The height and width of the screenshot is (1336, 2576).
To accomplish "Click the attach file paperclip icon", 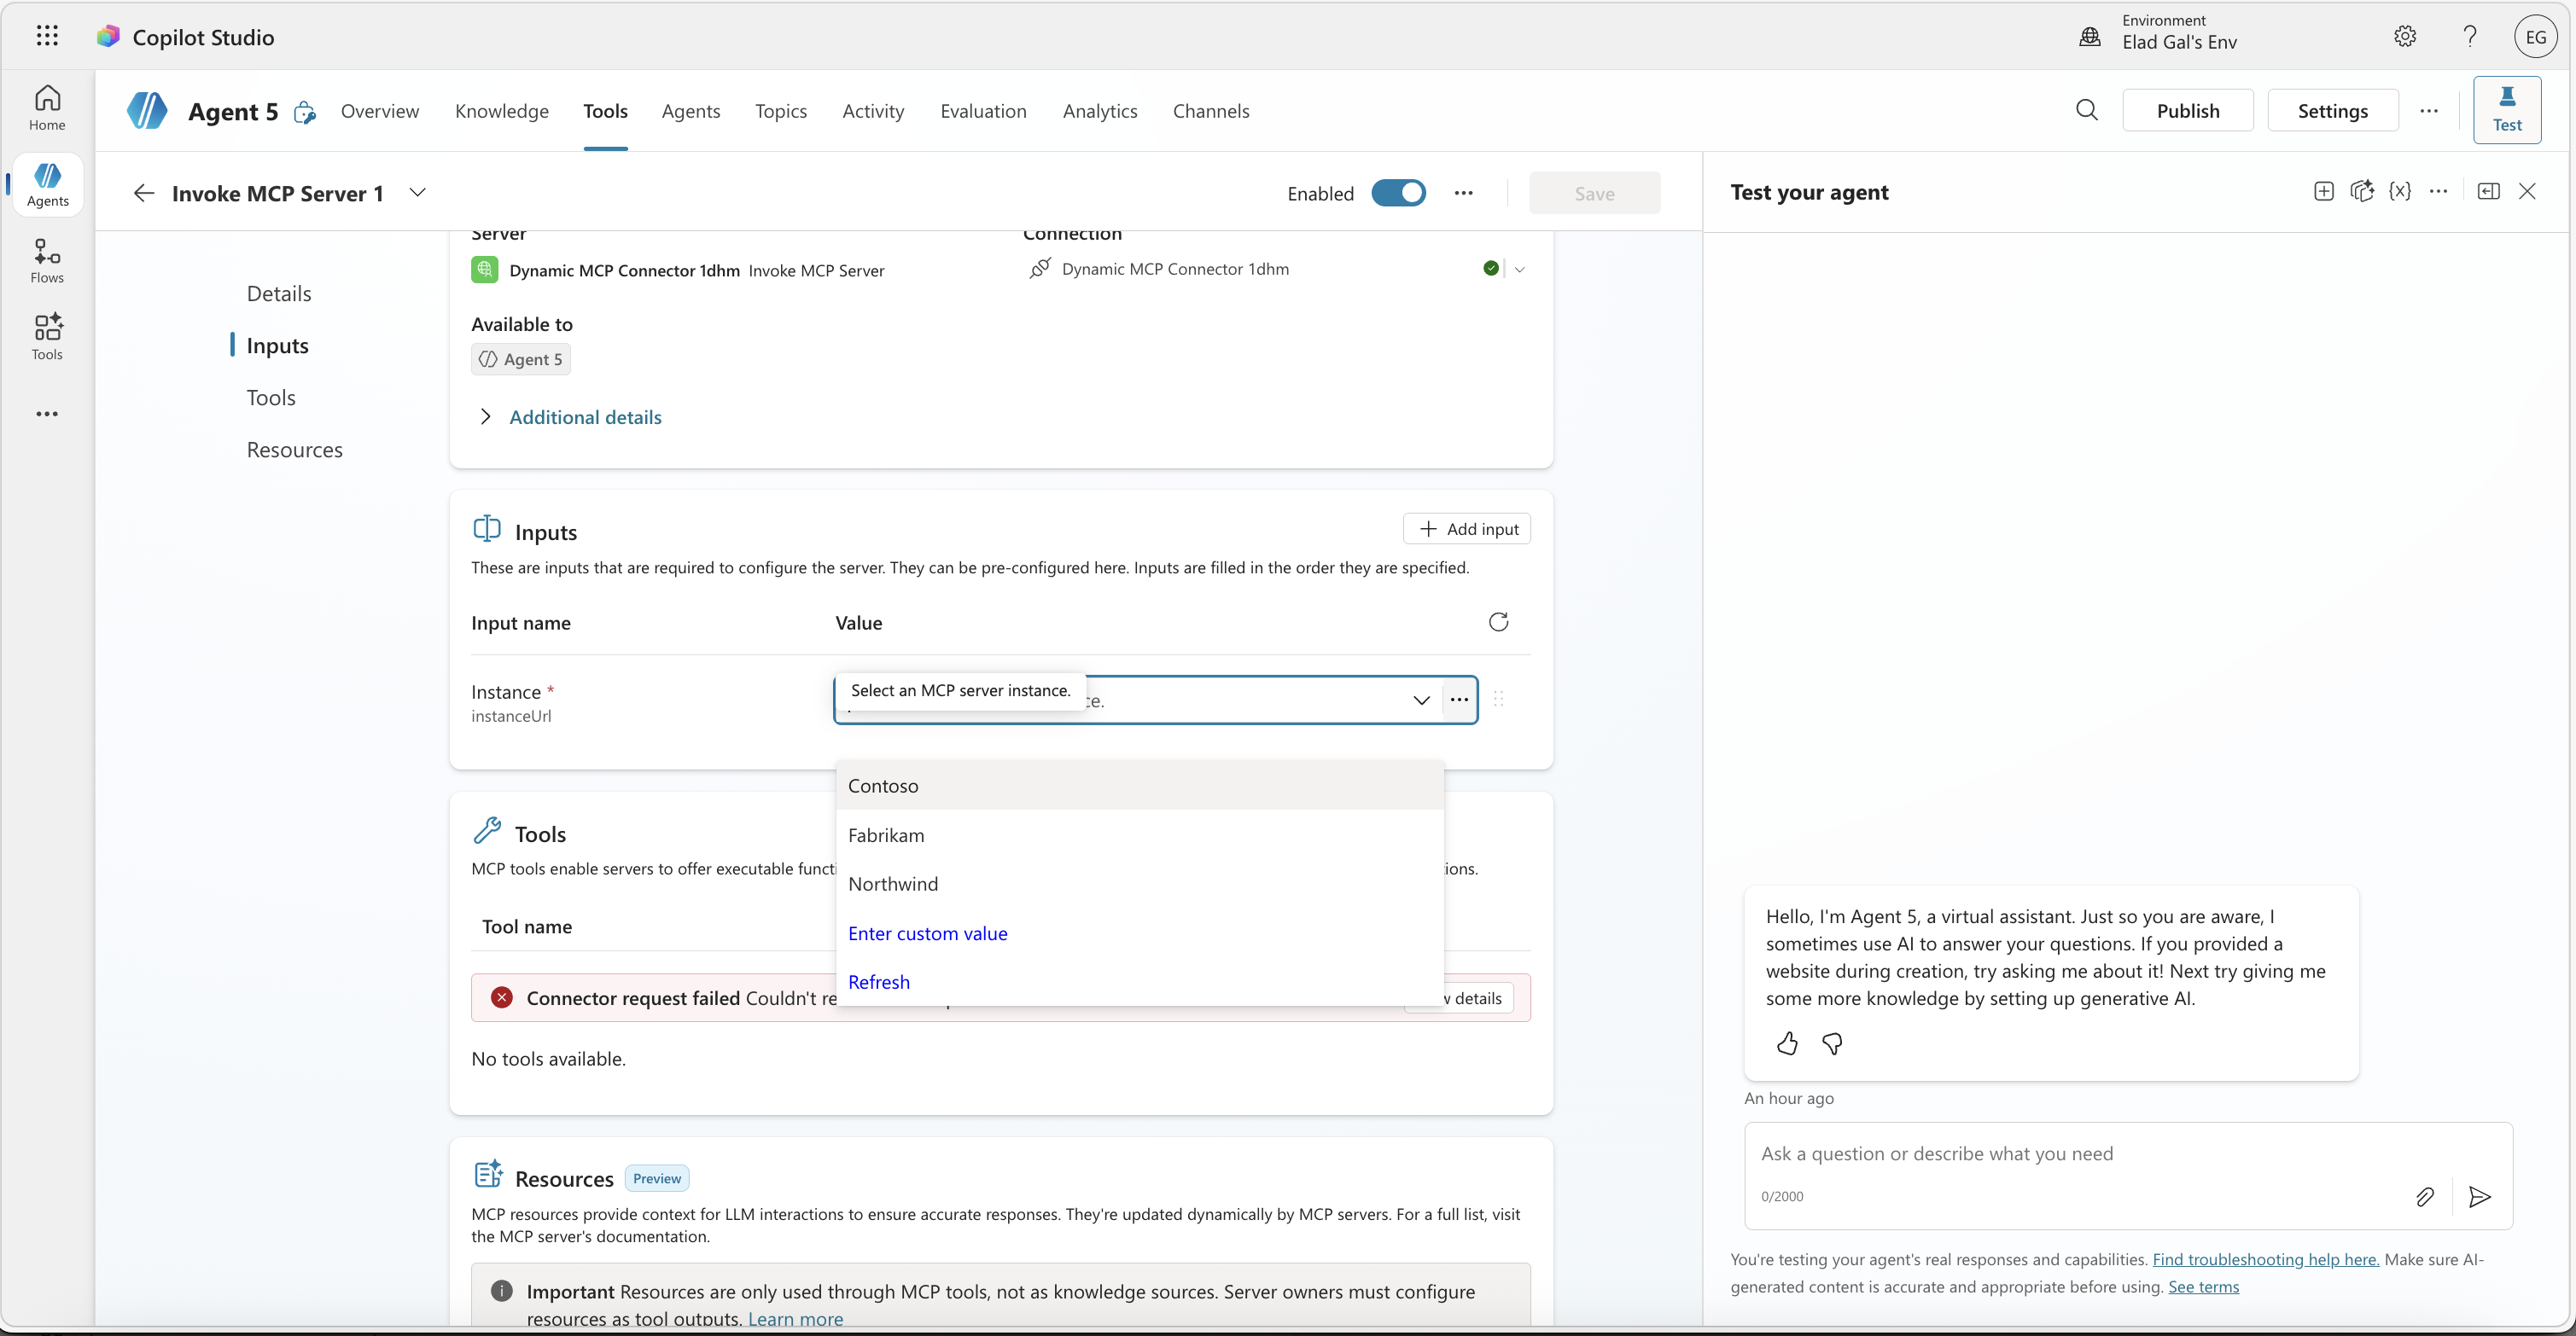I will (x=2424, y=1196).
